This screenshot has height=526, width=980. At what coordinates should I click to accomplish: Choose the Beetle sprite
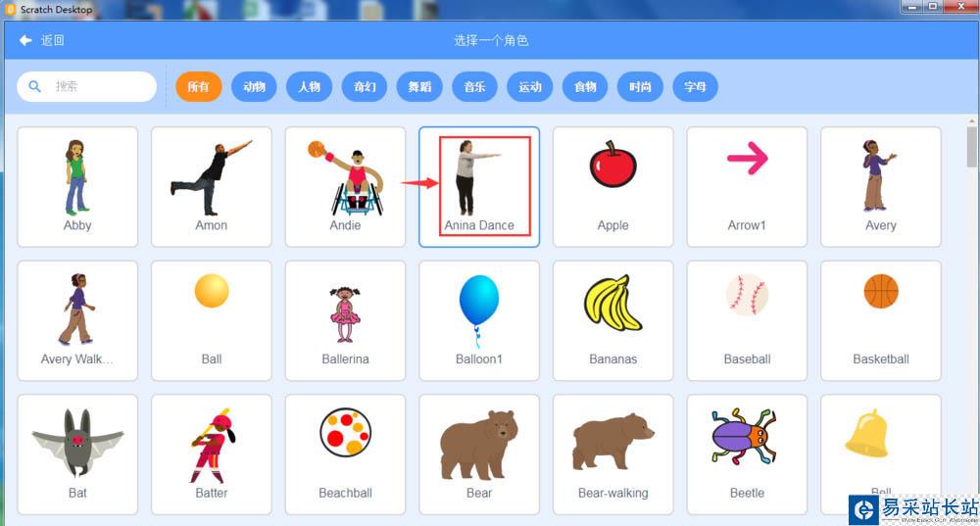point(747,454)
